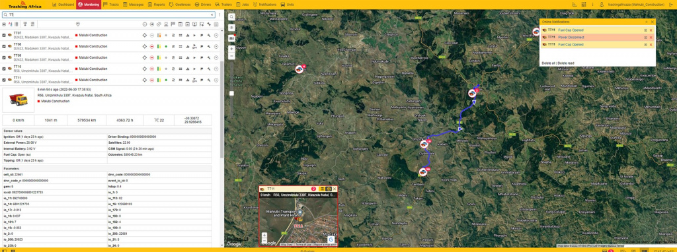
Task: Close the TT11 mini-map window
Action: coord(334,189)
